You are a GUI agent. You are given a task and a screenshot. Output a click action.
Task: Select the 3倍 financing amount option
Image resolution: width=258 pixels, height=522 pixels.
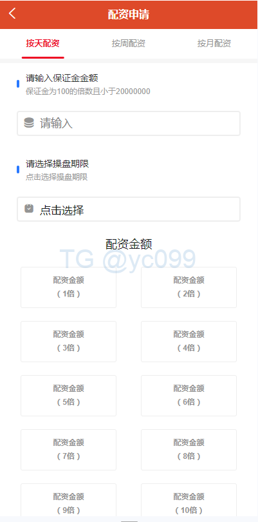[x=68, y=342]
